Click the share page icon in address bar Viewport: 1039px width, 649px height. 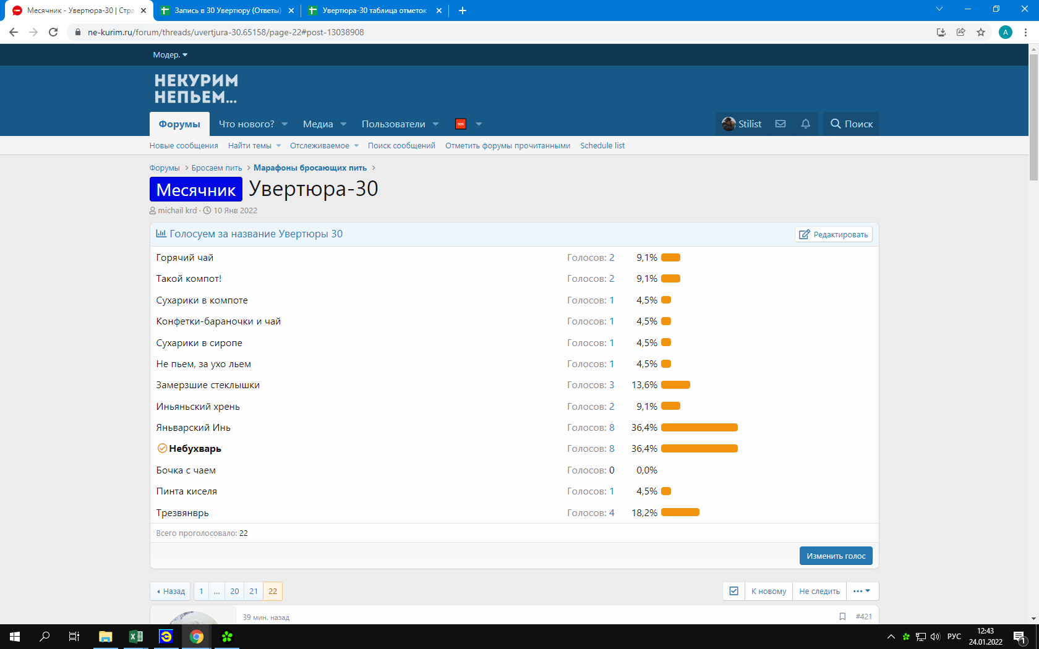pos(961,32)
